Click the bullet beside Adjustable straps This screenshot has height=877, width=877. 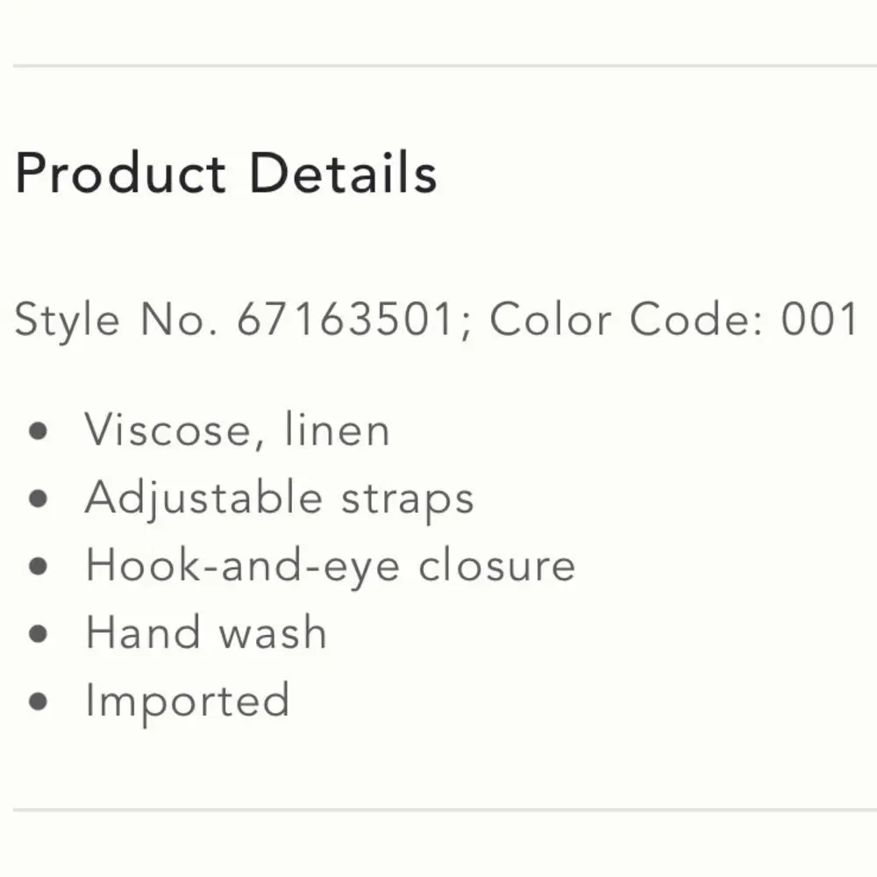(x=38, y=499)
